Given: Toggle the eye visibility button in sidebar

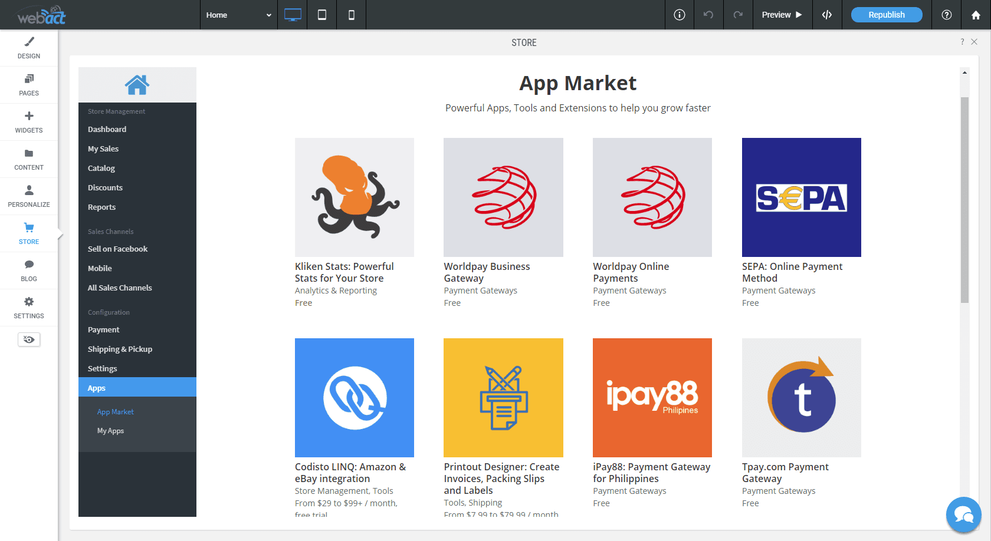Looking at the screenshot, I should pos(29,339).
